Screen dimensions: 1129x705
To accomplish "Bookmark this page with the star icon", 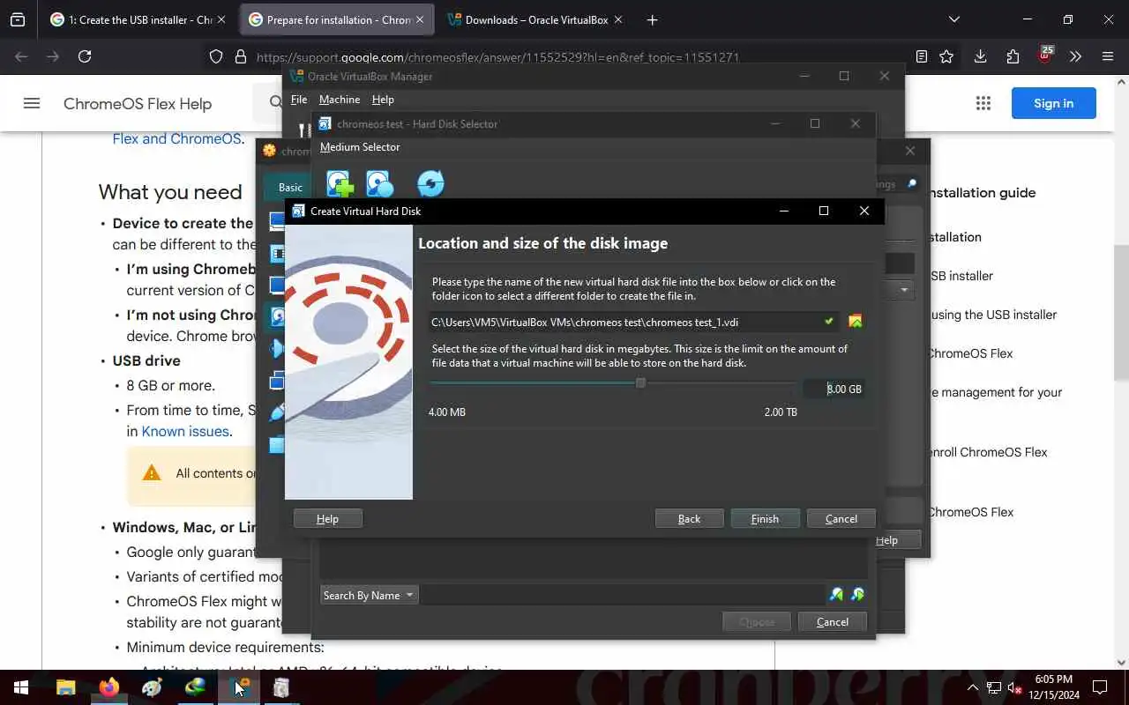I will tap(946, 56).
